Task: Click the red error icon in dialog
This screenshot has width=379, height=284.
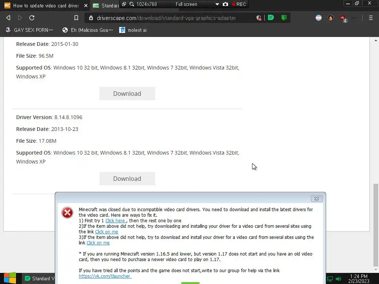Action: 67,213
